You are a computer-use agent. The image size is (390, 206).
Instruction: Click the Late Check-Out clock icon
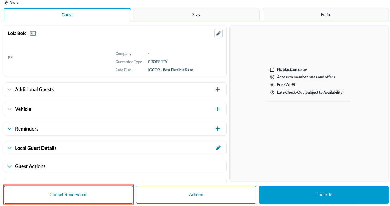(x=272, y=92)
